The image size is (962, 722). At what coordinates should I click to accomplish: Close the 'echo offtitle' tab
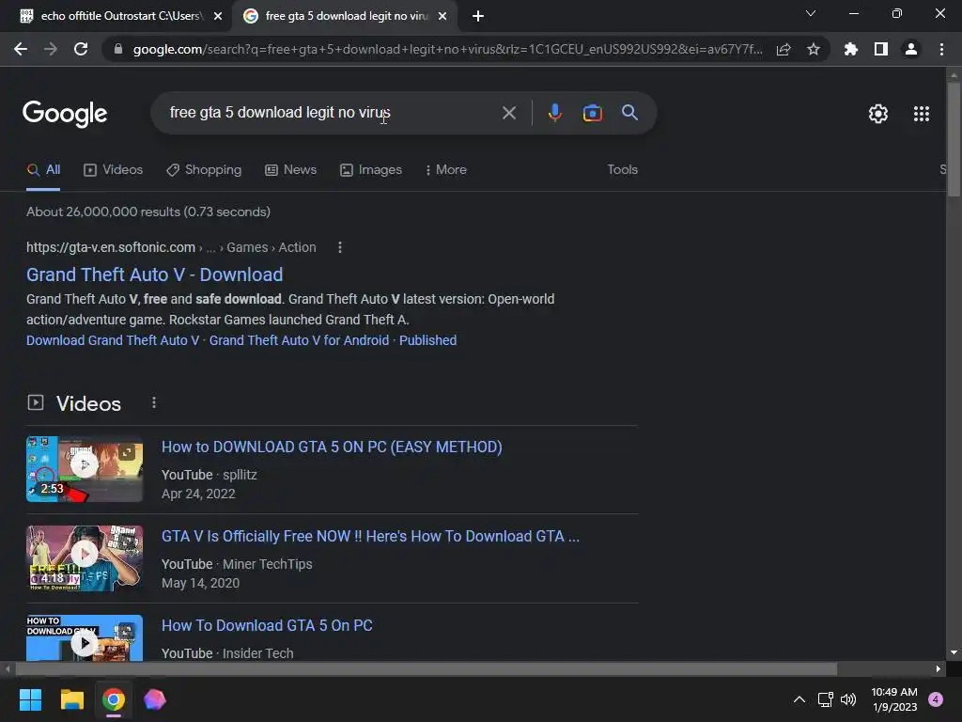(x=218, y=16)
